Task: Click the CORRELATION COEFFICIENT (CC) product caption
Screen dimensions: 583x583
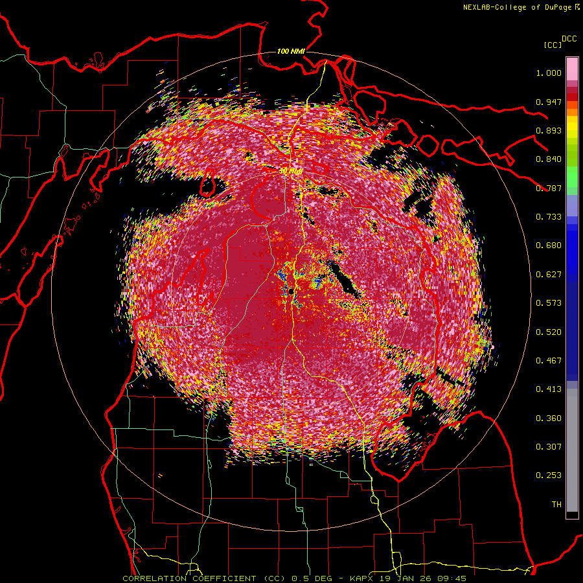Action: tap(204, 578)
